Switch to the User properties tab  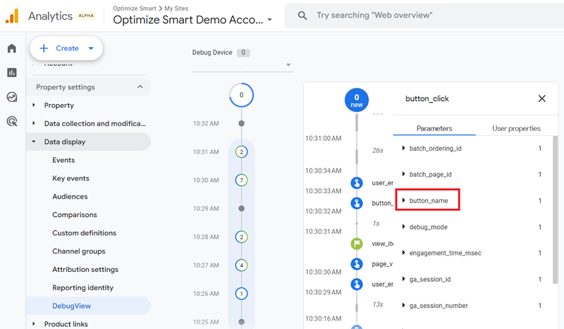tap(516, 128)
